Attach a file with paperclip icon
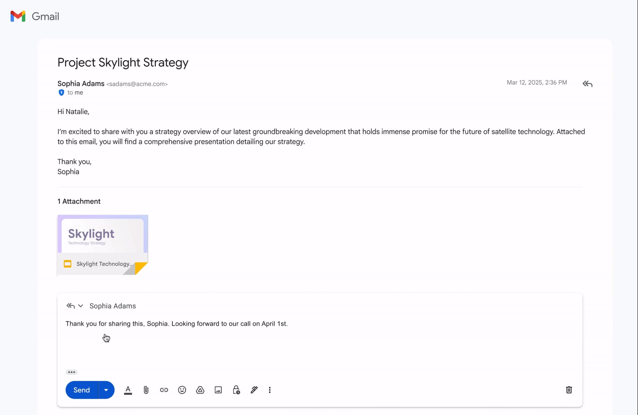 pyautogui.click(x=146, y=390)
